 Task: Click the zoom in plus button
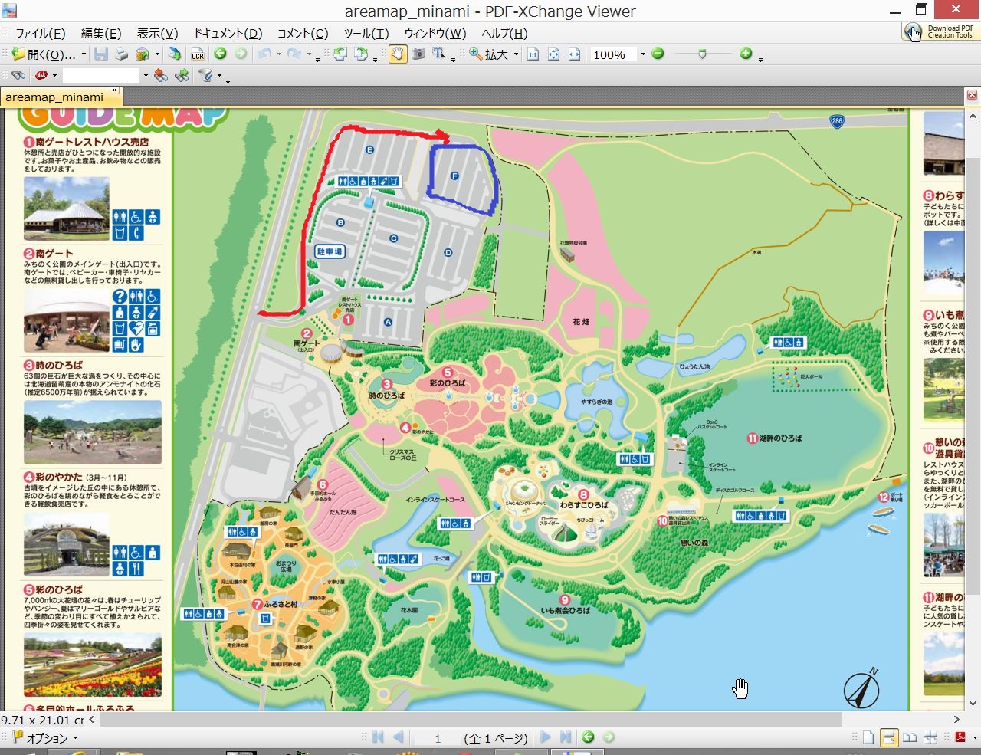point(746,54)
